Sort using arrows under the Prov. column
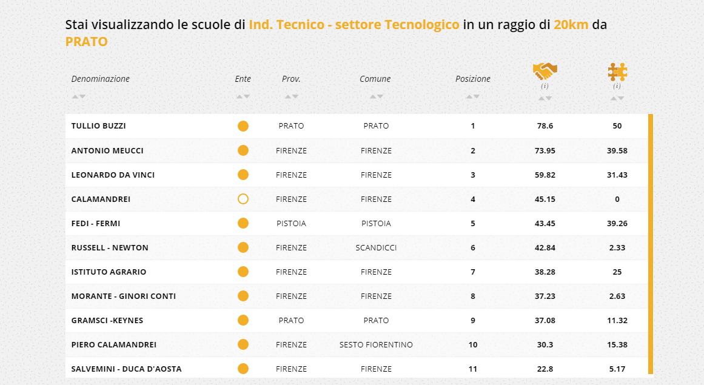The image size is (704, 385). point(292,96)
